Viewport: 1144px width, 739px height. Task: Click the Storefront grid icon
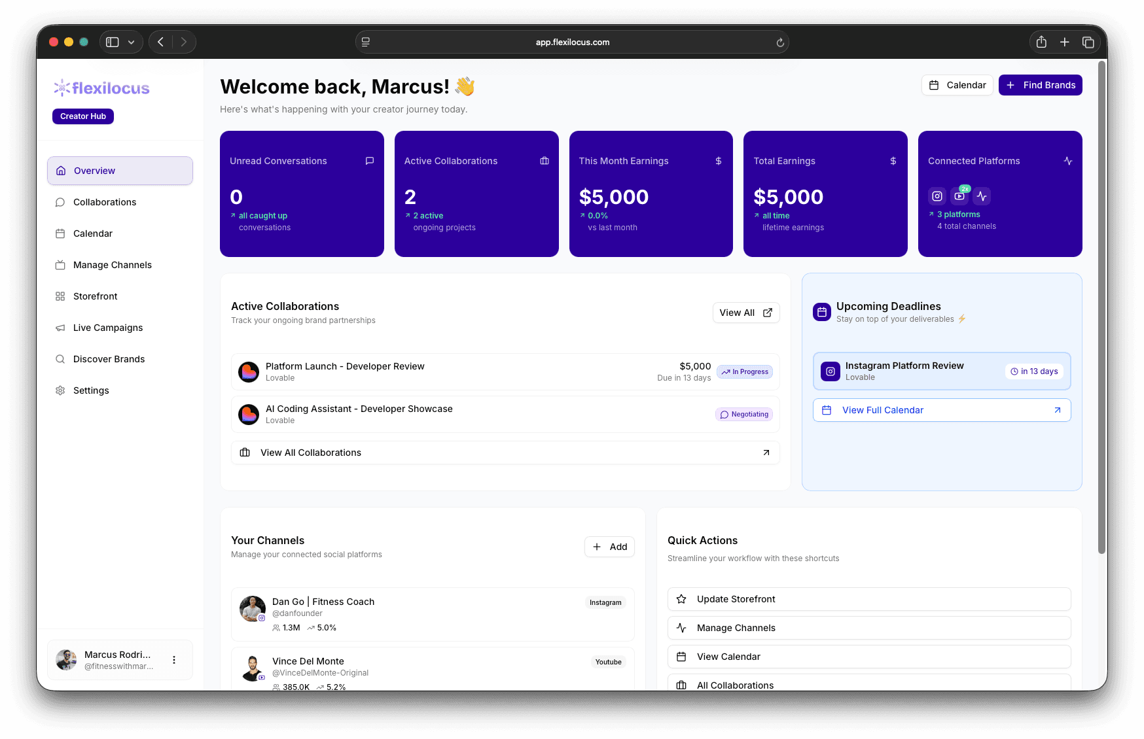60,296
